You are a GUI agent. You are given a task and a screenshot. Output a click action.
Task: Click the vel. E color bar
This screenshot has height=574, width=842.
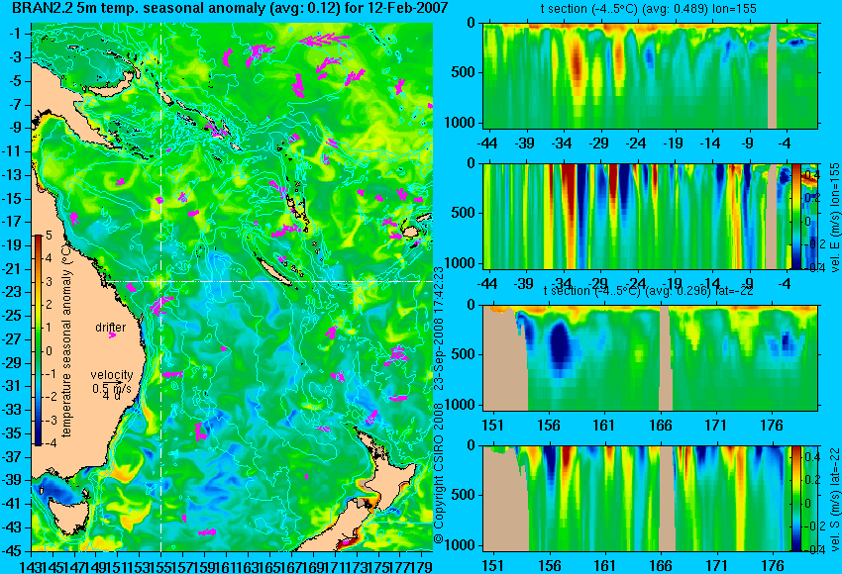point(796,217)
